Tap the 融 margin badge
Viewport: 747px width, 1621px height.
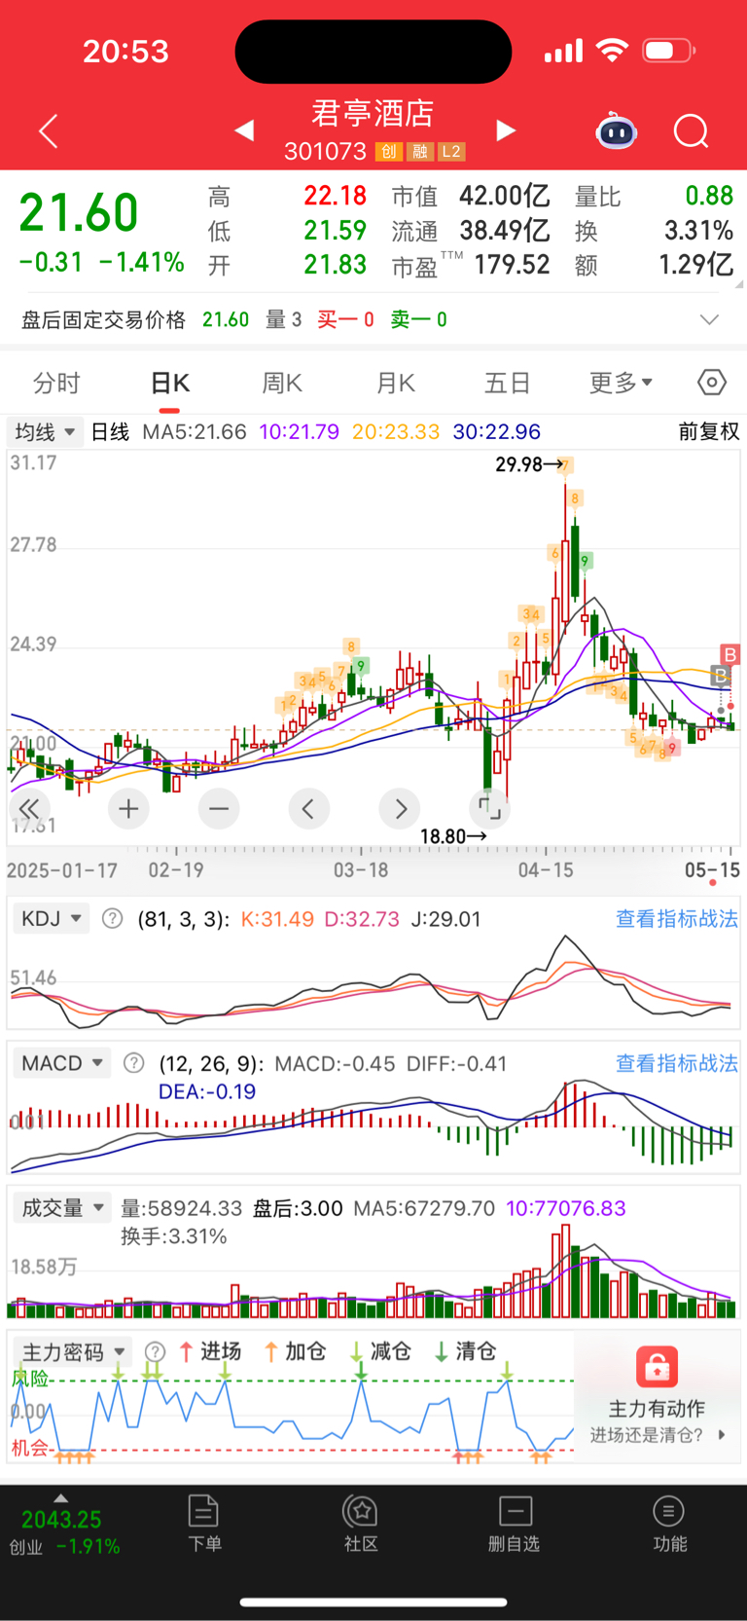(x=420, y=152)
